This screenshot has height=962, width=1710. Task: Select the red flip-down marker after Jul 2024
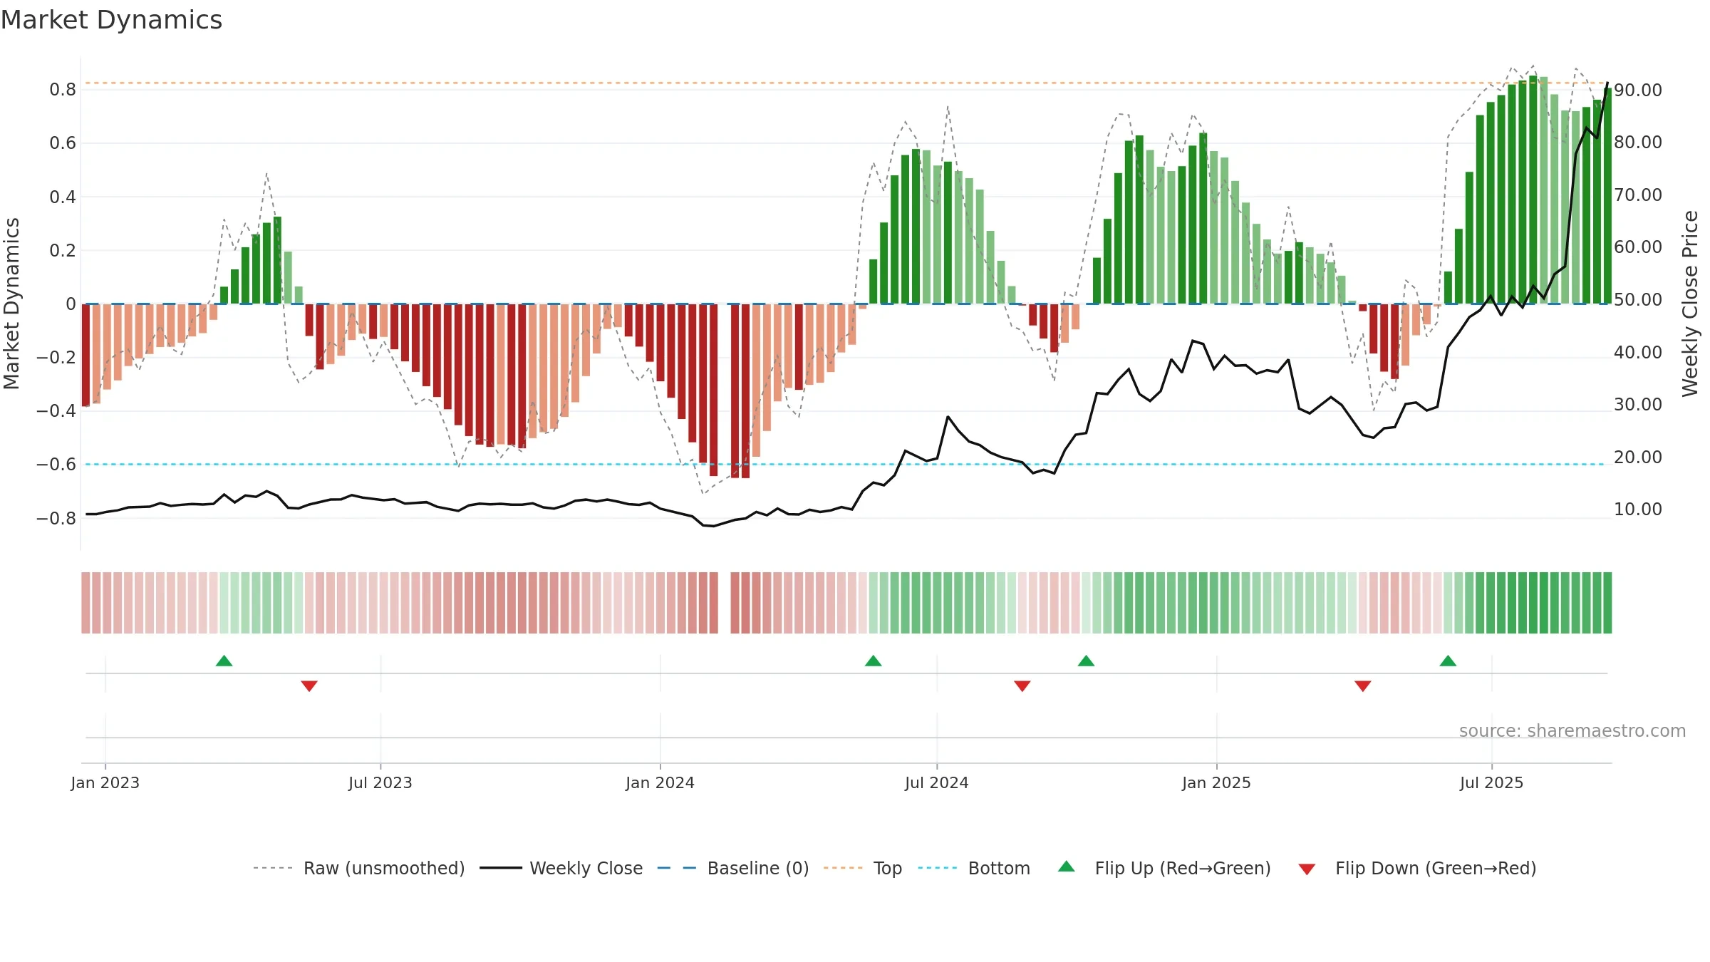pos(1022,686)
